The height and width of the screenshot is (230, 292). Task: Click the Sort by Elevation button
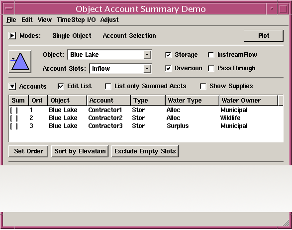pos(80,151)
